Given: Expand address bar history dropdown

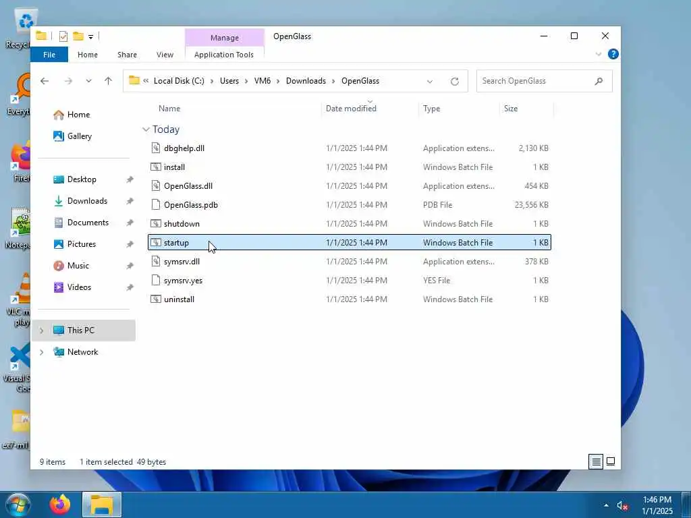Looking at the screenshot, I should click(x=430, y=82).
